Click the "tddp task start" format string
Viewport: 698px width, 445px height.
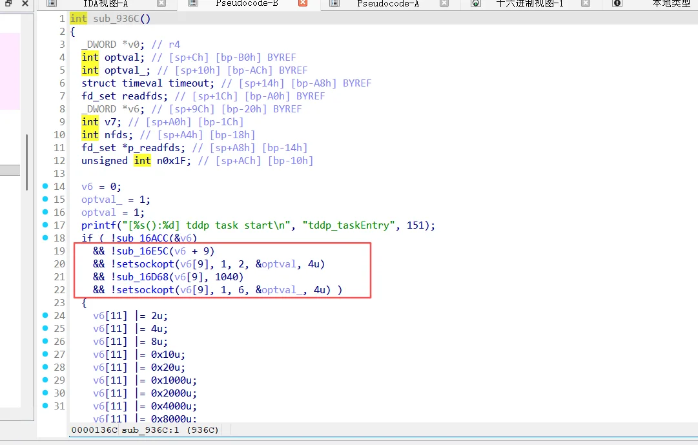[207, 225]
